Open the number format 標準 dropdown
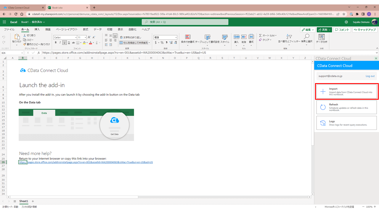The height and width of the screenshot is (213, 379). coord(176,38)
